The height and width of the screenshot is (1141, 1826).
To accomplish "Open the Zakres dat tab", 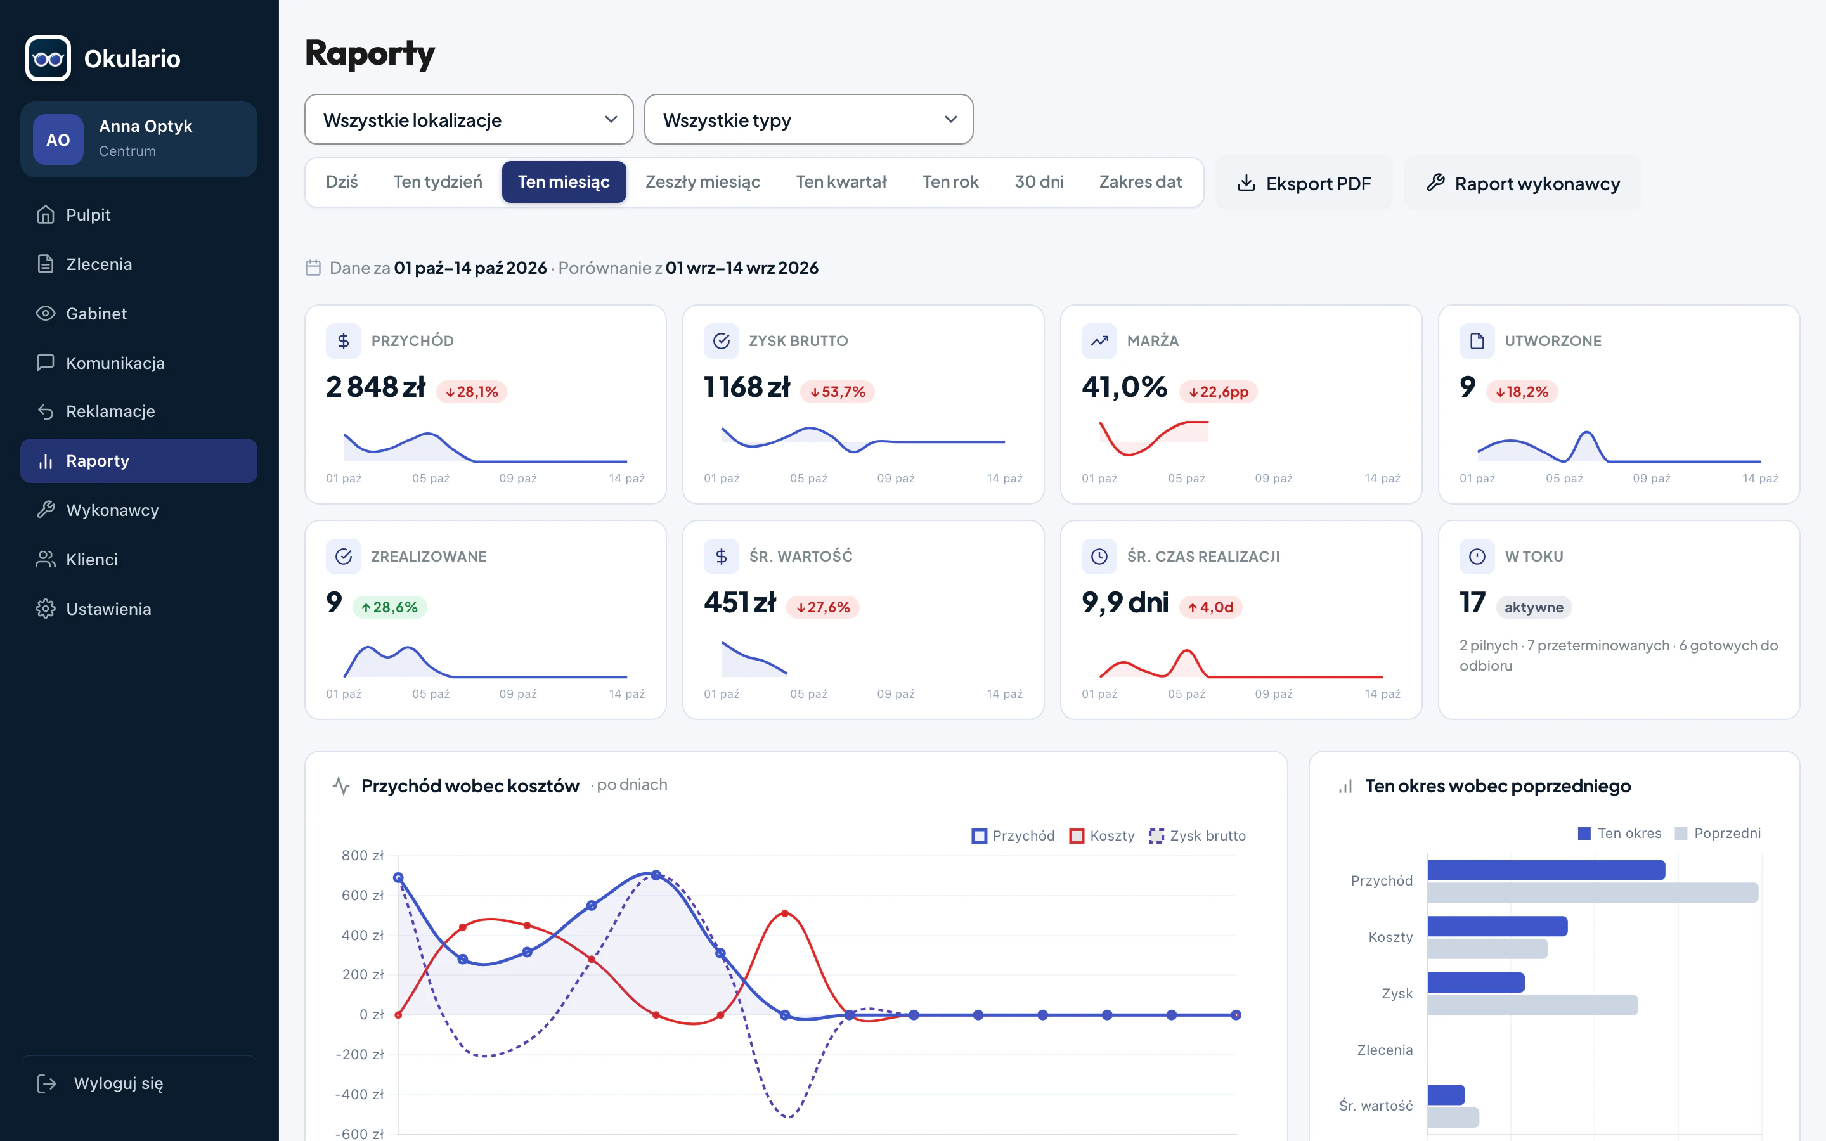I will point(1140,182).
